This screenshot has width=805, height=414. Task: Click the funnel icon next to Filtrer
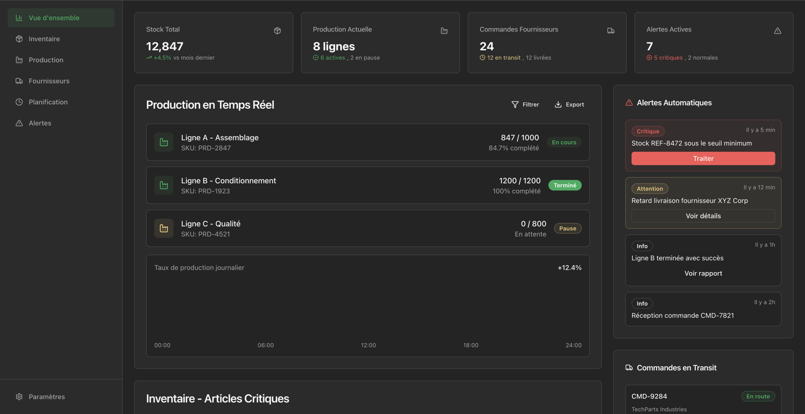click(515, 105)
